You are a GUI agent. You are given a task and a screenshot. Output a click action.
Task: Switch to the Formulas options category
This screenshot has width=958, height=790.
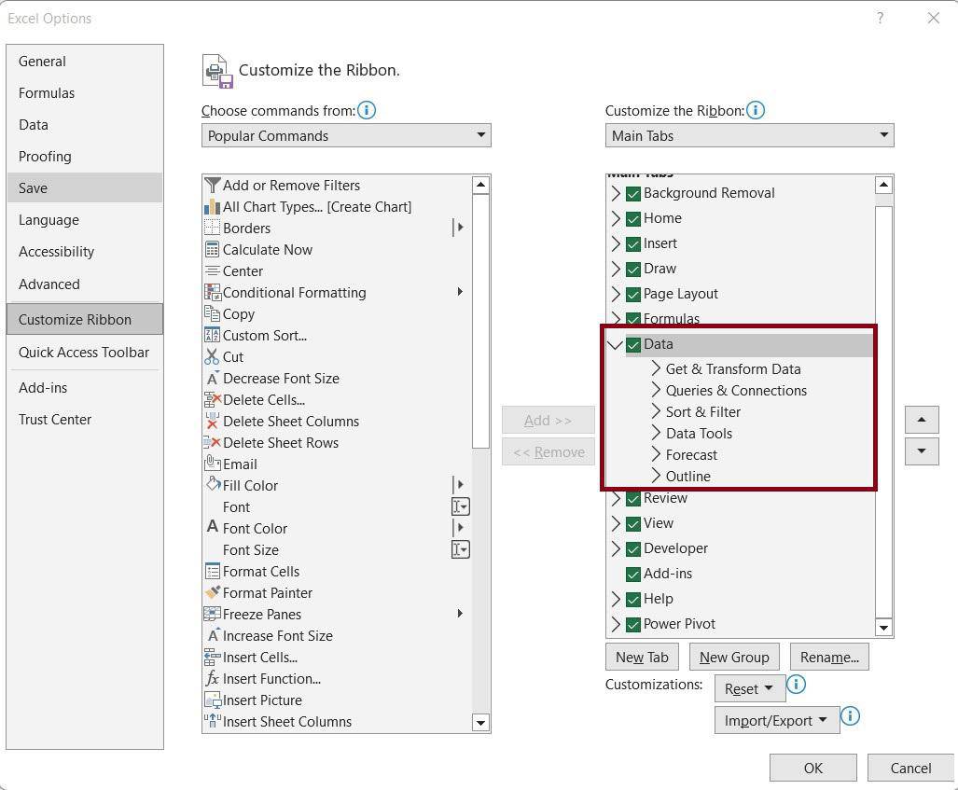85,93
